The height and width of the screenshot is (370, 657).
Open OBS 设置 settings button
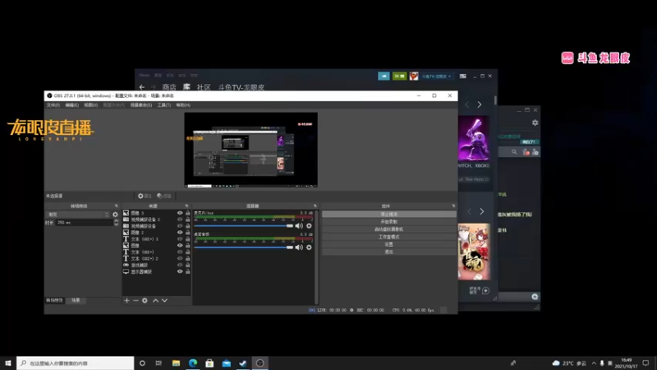388,244
